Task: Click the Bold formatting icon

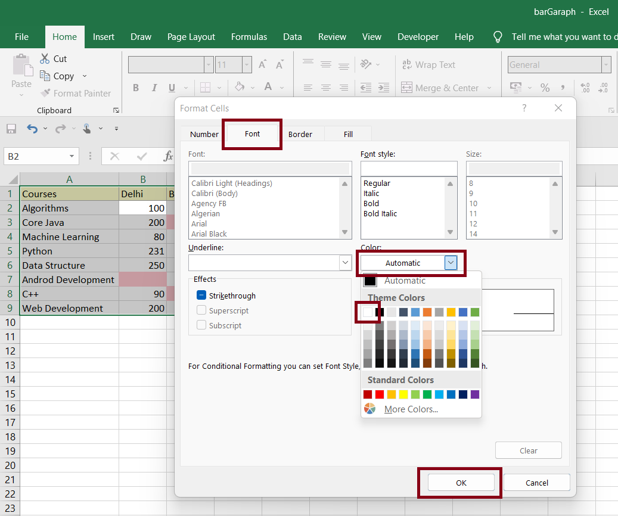Action: point(136,88)
